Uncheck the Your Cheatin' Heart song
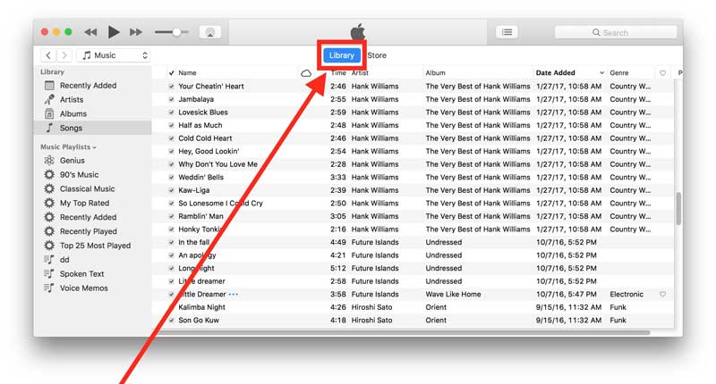Viewport: 716px width, 384px height. pos(171,86)
